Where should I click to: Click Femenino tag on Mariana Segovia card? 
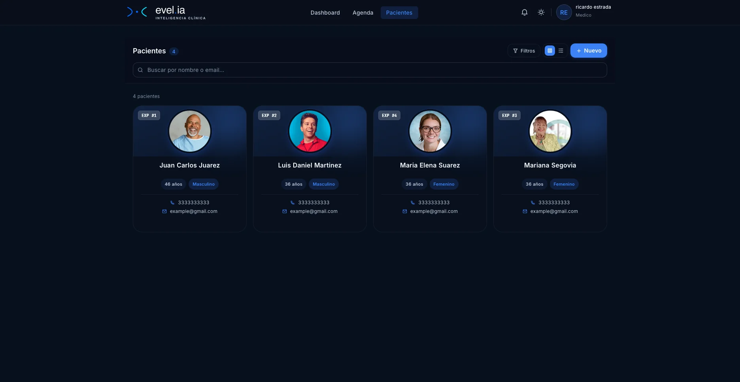pyautogui.click(x=564, y=184)
